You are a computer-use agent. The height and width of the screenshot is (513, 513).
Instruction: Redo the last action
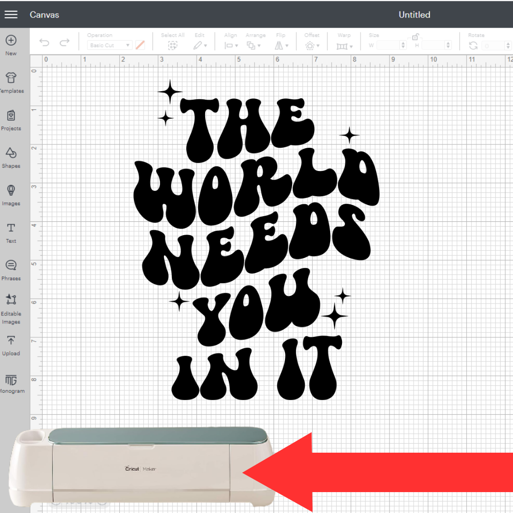click(x=65, y=42)
